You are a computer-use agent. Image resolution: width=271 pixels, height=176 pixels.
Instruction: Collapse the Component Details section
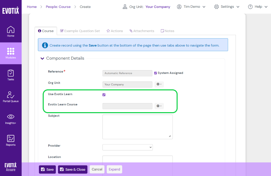[x=42, y=58]
